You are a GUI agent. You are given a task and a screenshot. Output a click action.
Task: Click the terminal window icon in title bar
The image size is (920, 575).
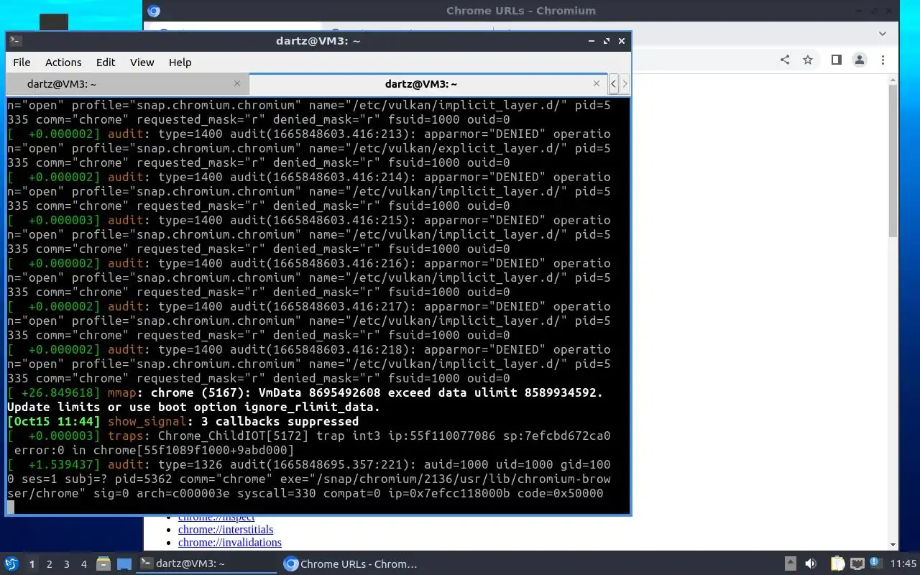(16, 41)
